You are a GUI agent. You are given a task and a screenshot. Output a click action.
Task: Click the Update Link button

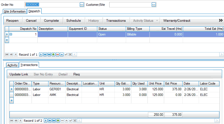pos(19,74)
